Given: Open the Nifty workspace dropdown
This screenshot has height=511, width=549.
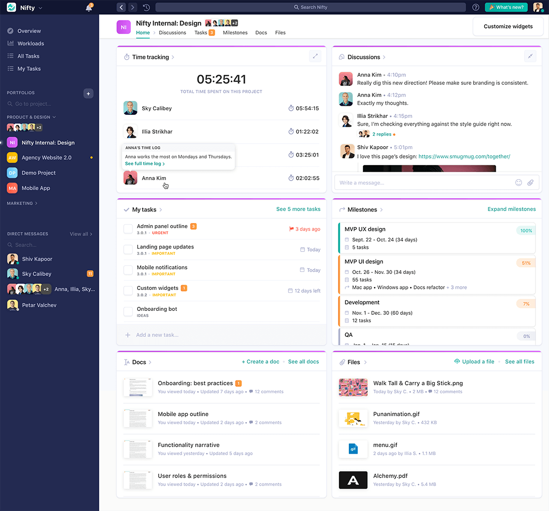Looking at the screenshot, I should point(40,7).
